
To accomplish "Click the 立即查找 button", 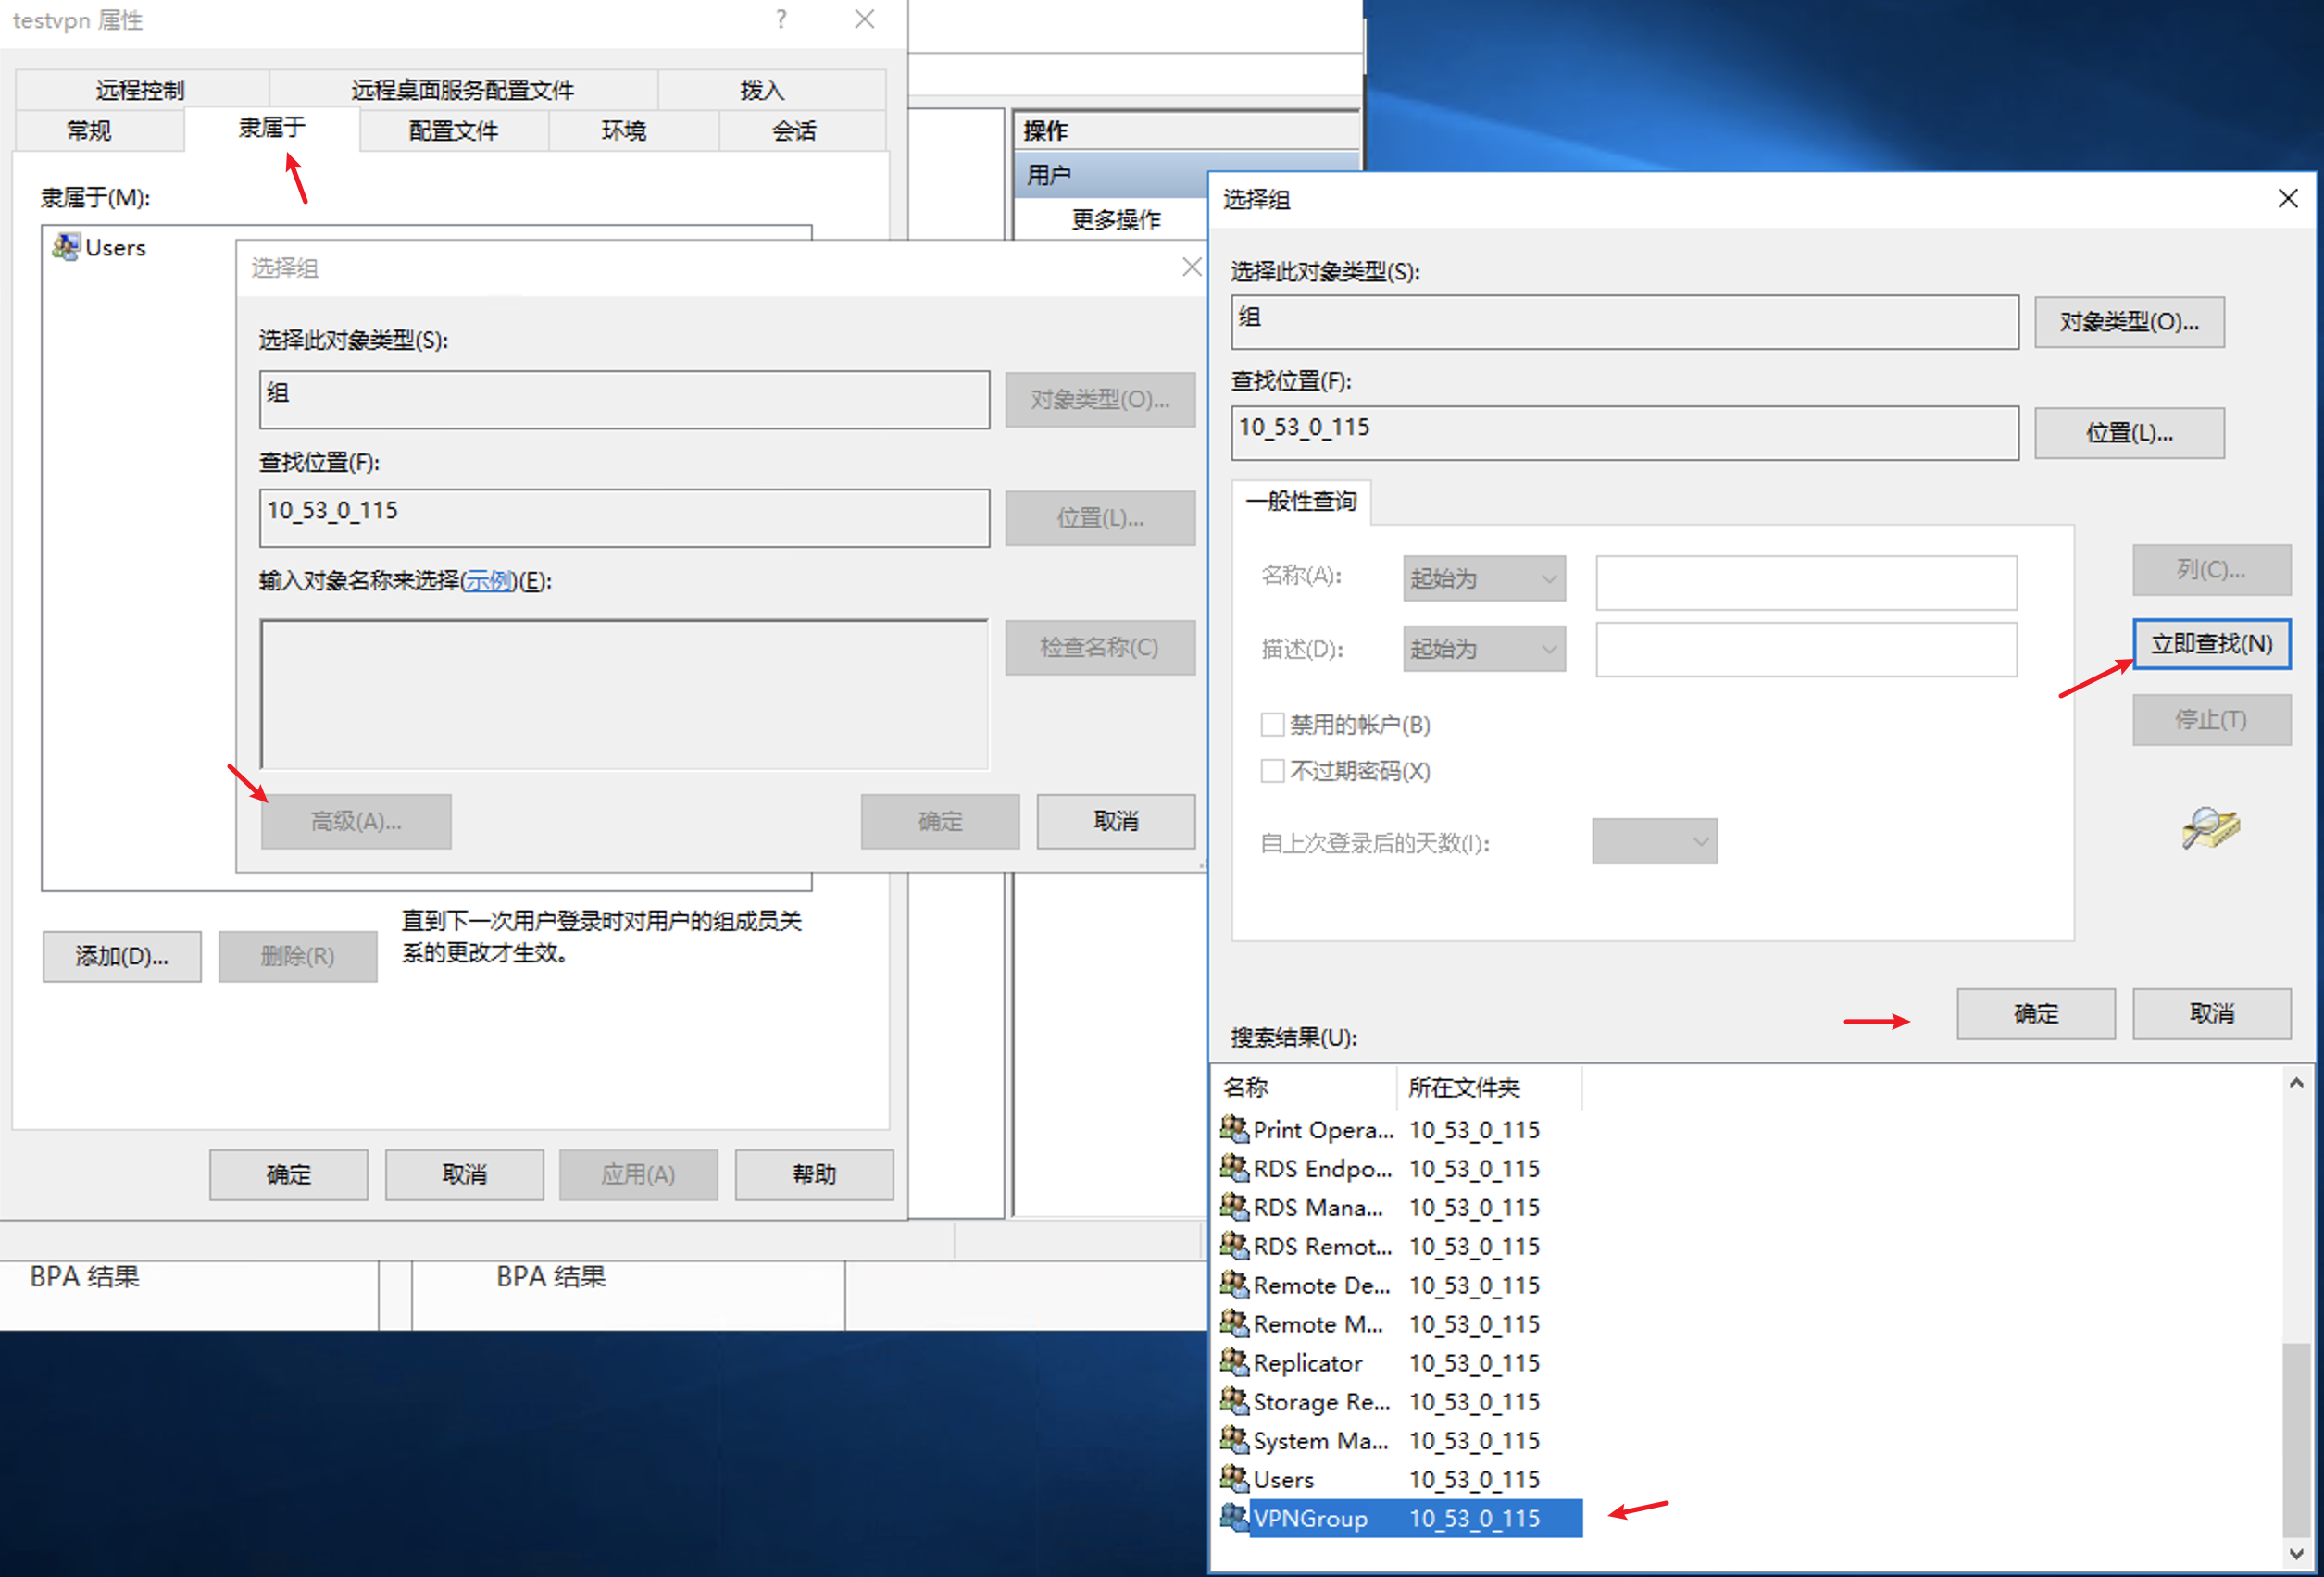I will (x=2211, y=643).
